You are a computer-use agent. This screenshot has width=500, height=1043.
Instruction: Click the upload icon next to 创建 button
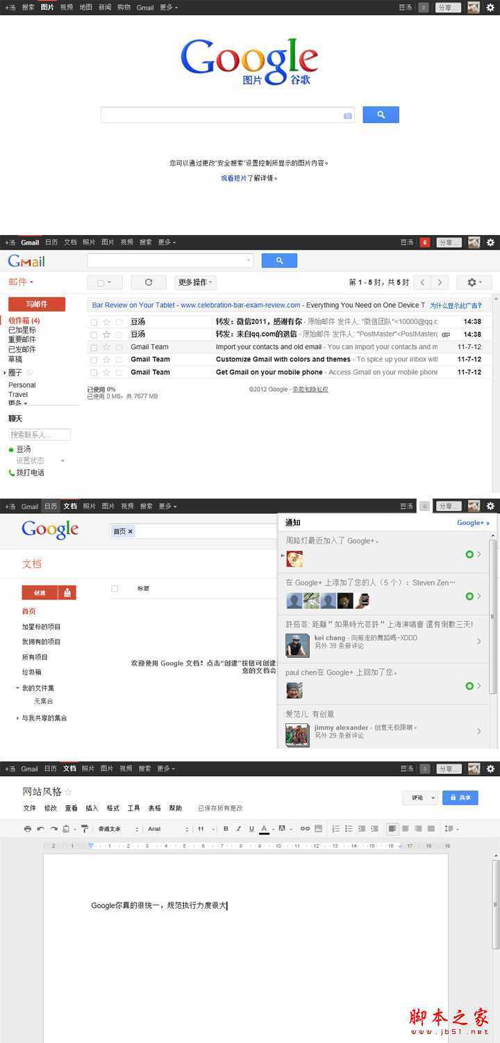click(x=67, y=592)
